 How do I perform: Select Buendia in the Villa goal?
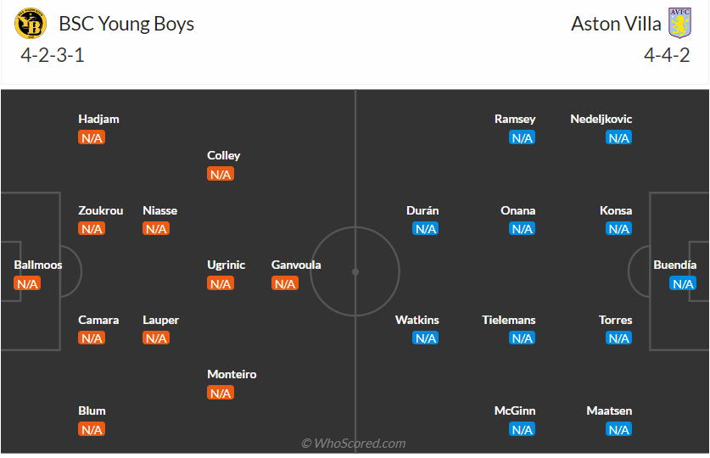coord(675,265)
